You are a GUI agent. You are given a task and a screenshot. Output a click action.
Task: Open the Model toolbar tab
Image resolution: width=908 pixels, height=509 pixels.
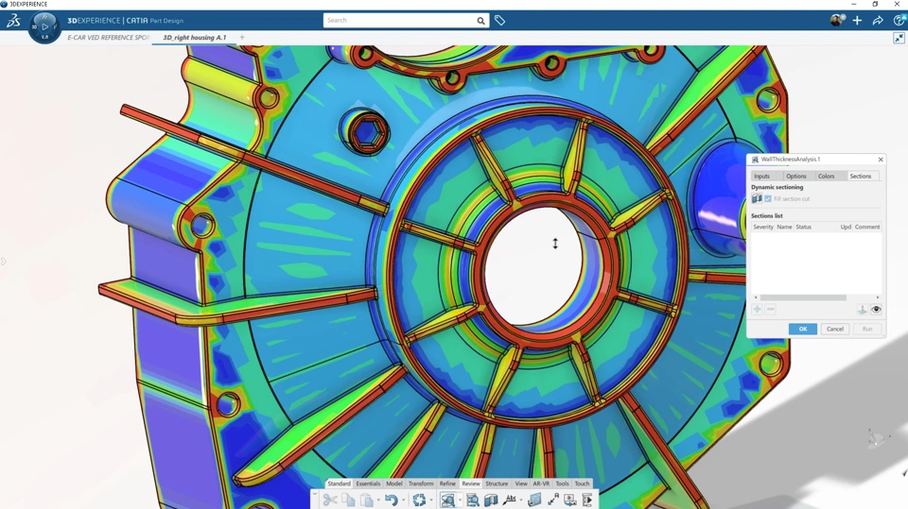pos(394,484)
